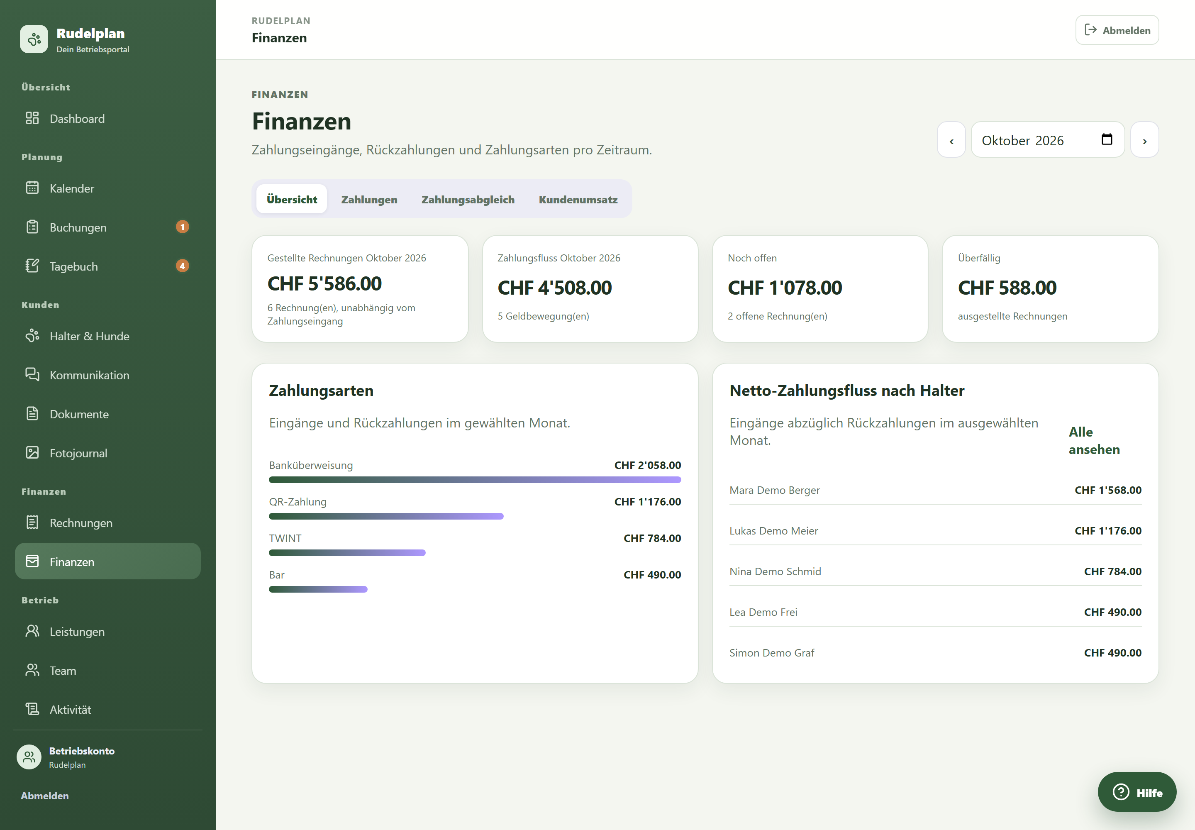1195x830 pixels.
Task: Select Kommunikation chat bubbles icon
Action: pyautogui.click(x=32, y=374)
